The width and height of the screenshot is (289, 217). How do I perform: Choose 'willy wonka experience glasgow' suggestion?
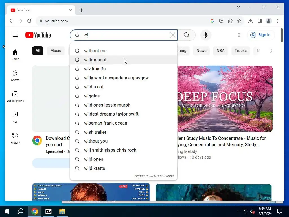click(124, 78)
